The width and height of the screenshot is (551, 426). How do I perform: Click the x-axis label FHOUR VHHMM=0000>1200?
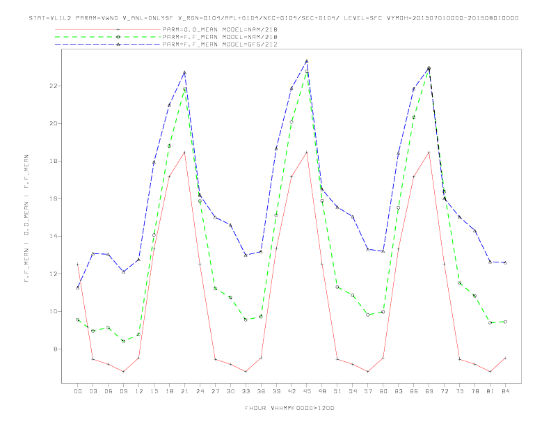point(290,408)
